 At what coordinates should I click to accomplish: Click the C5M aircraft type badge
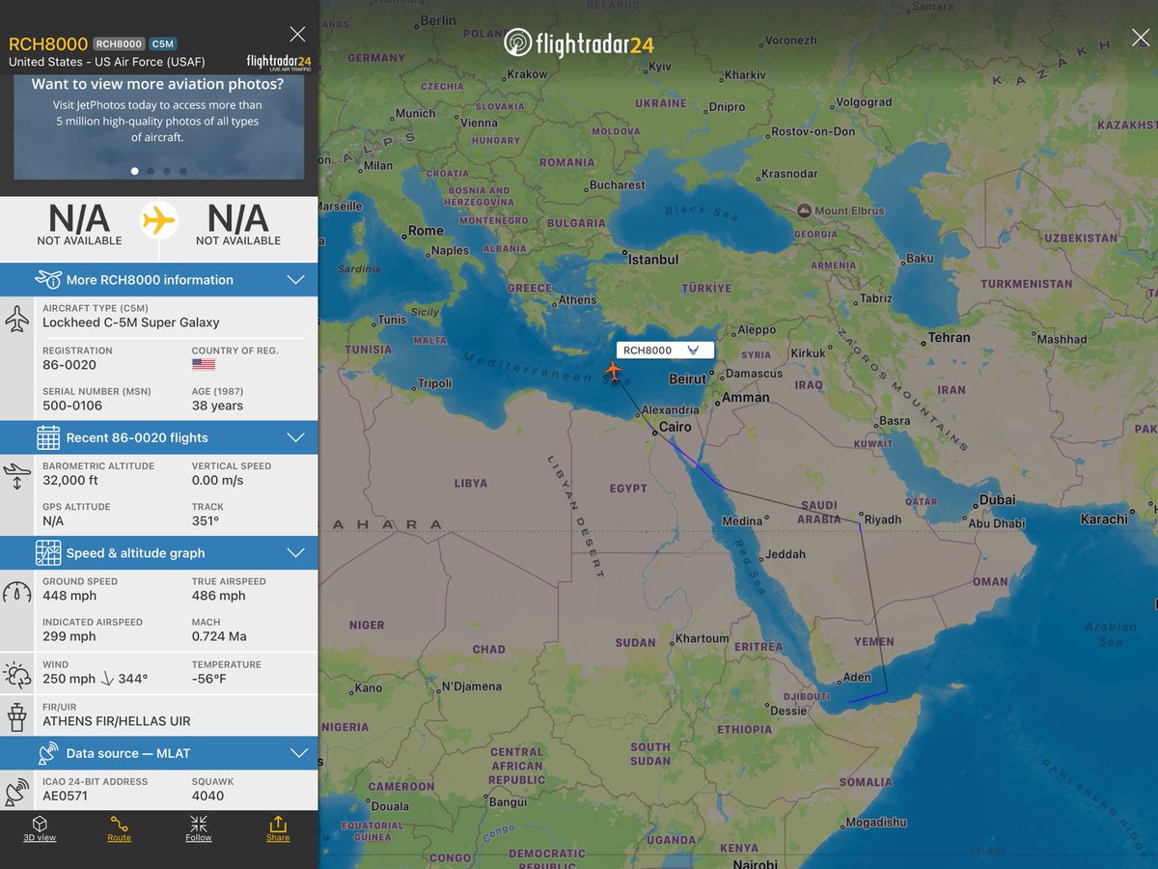tap(162, 43)
